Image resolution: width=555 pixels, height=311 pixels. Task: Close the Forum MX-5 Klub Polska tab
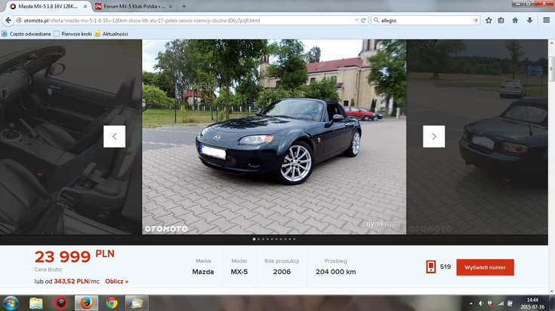pyautogui.click(x=171, y=6)
